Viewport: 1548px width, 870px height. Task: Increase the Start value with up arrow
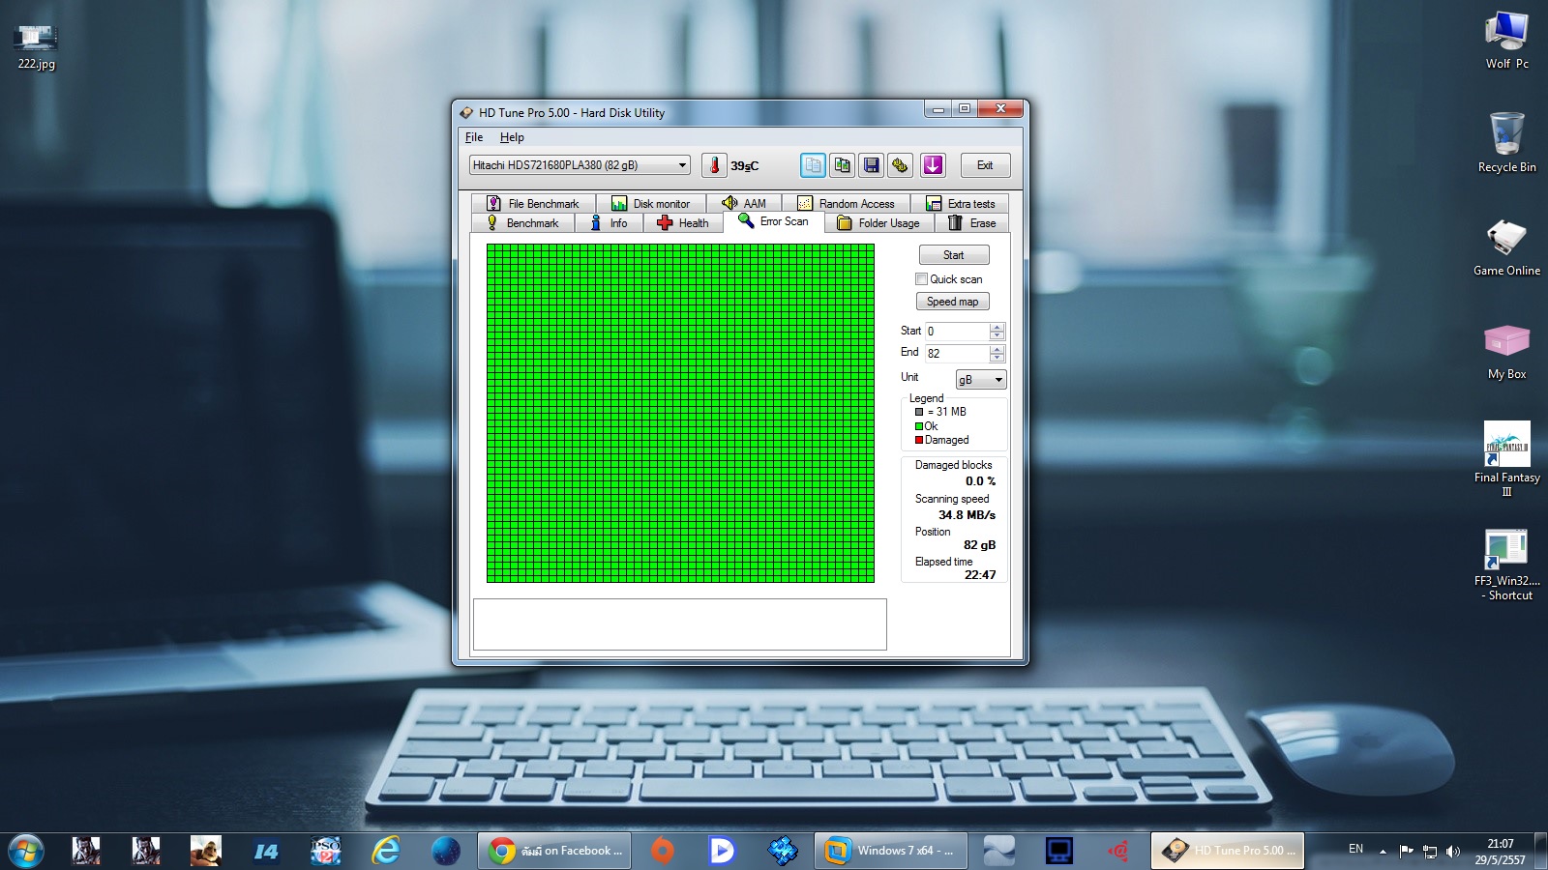point(997,327)
